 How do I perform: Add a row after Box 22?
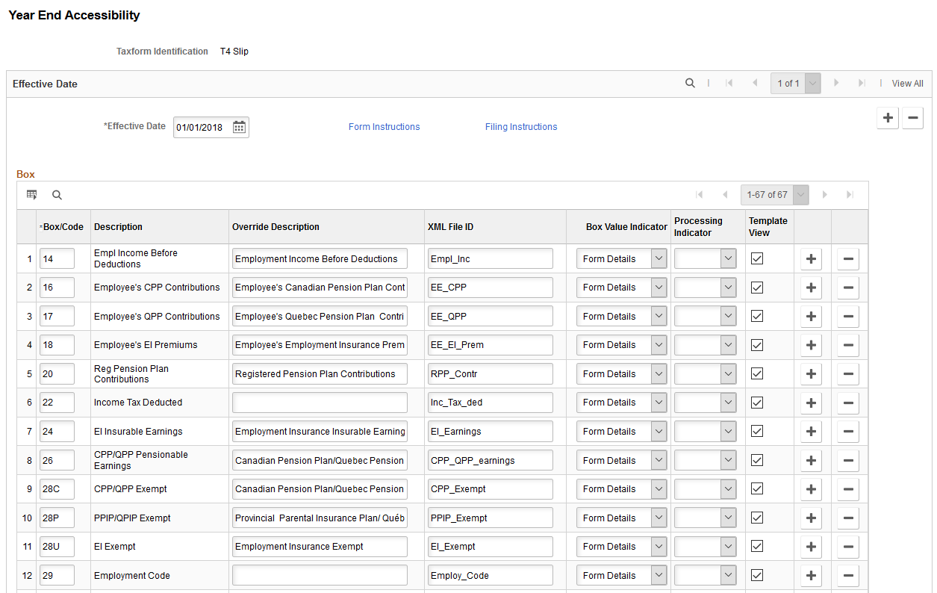pyautogui.click(x=812, y=403)
